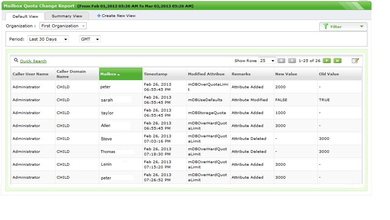Expand the Show Rows 25 dropdown
This screenshot has width=390, height=220.
pos(267,61)
